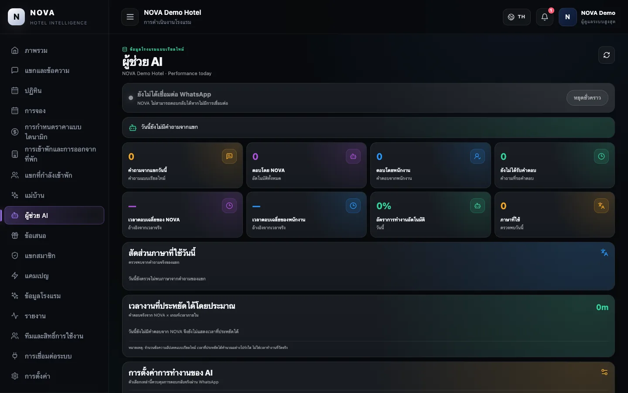The image size is (628, 393).
Task: Open การกำหนดราคาแบบไดนามิก pricing page
Action: [54, 132]
